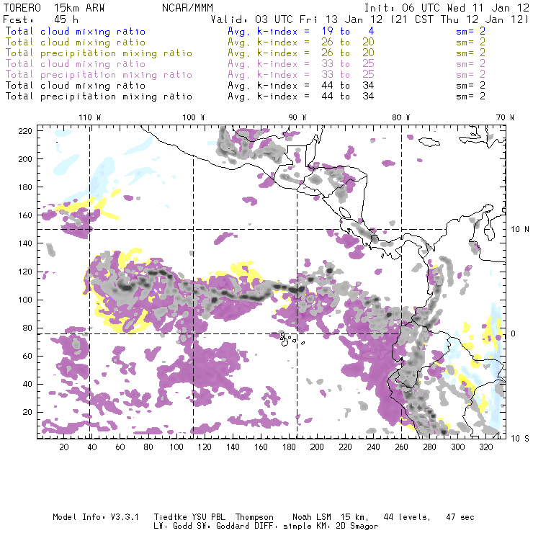Click the "240" horizontal axis tick label
Screen dimensions: 533x533
(373, 447)
